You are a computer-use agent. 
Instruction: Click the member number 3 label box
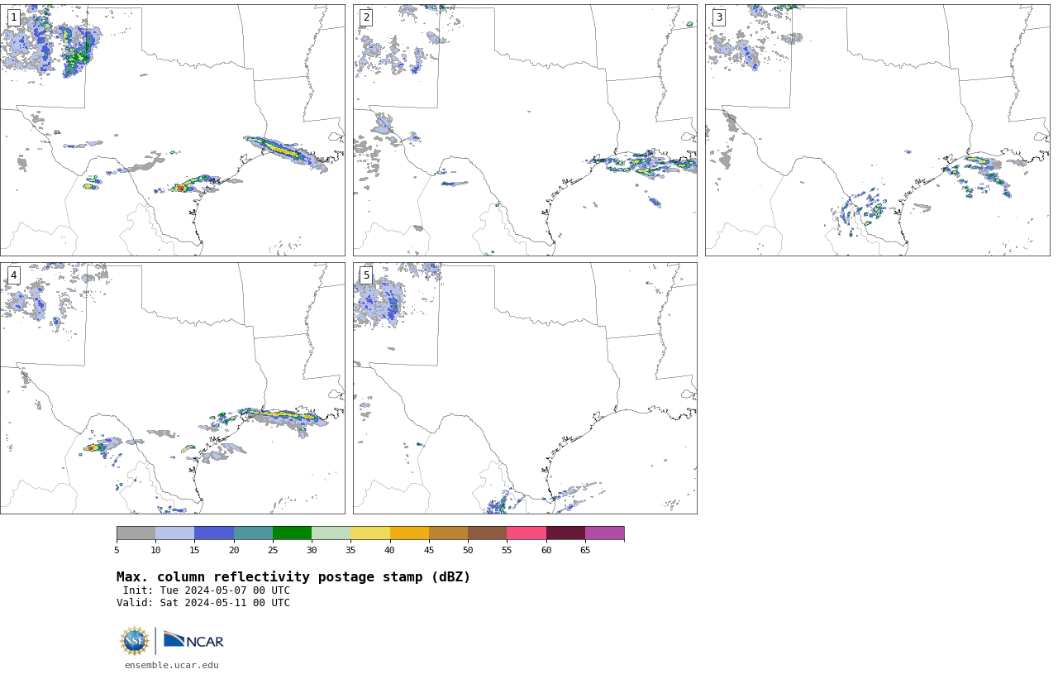(718, 17)
